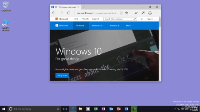Click the address bar URL field
This screenshot has height=112, width=200.
pos(97,13)
